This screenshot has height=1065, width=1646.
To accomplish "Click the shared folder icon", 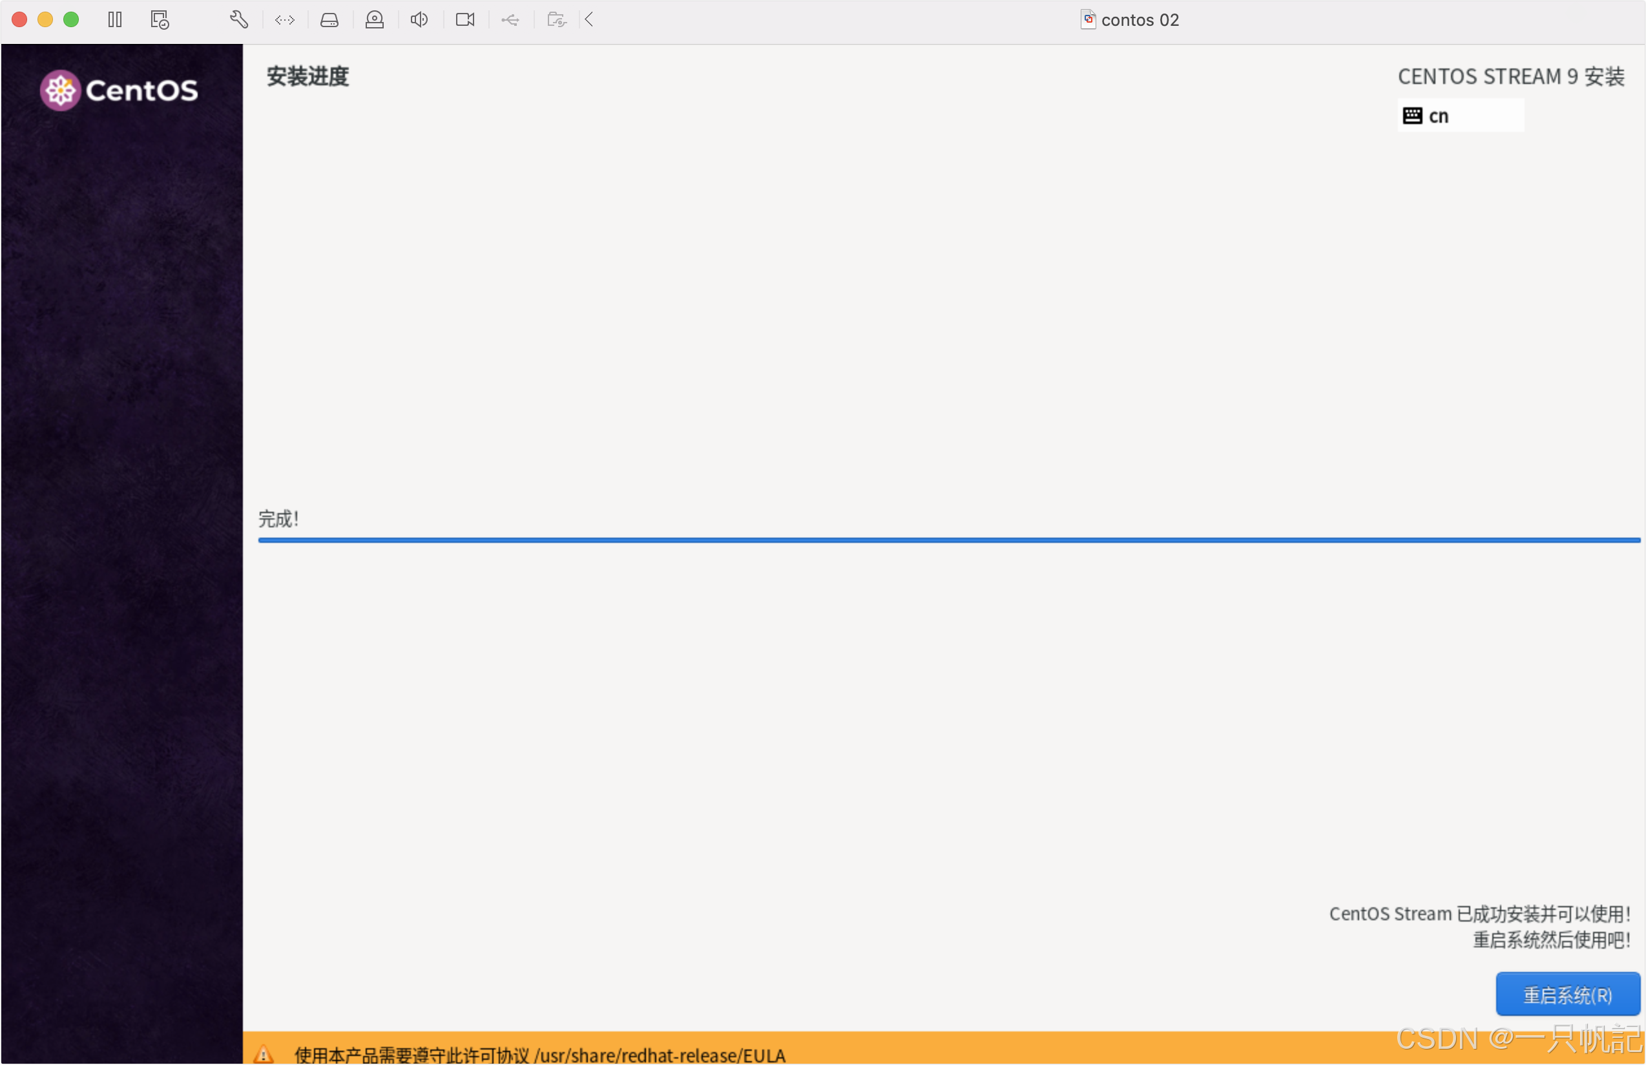I will pos(556,19).
